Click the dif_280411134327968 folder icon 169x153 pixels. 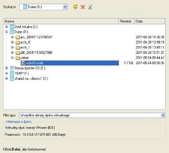point(18,53)
